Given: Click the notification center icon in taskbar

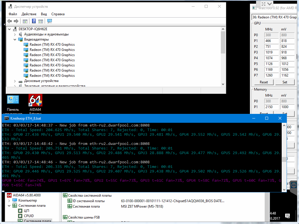Looking at the screenshot, I should (x=287, y=216).
